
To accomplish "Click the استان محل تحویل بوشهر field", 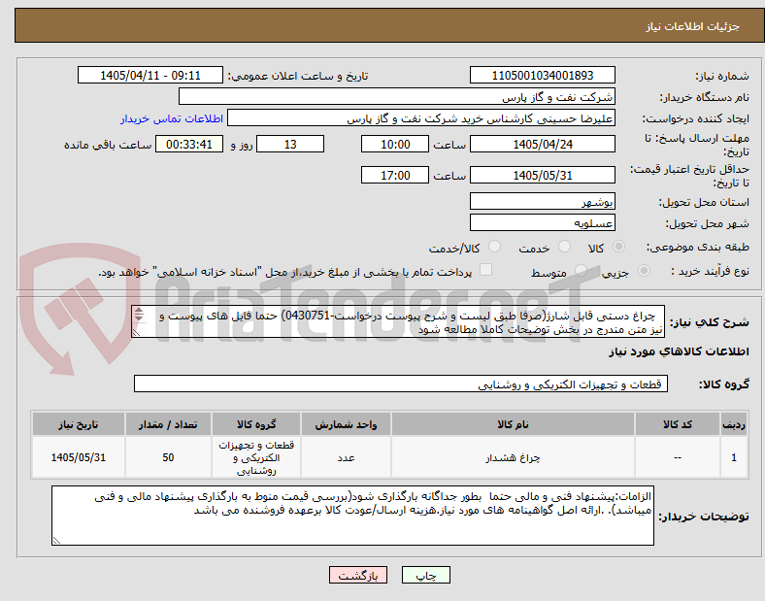I will point(542,201).
